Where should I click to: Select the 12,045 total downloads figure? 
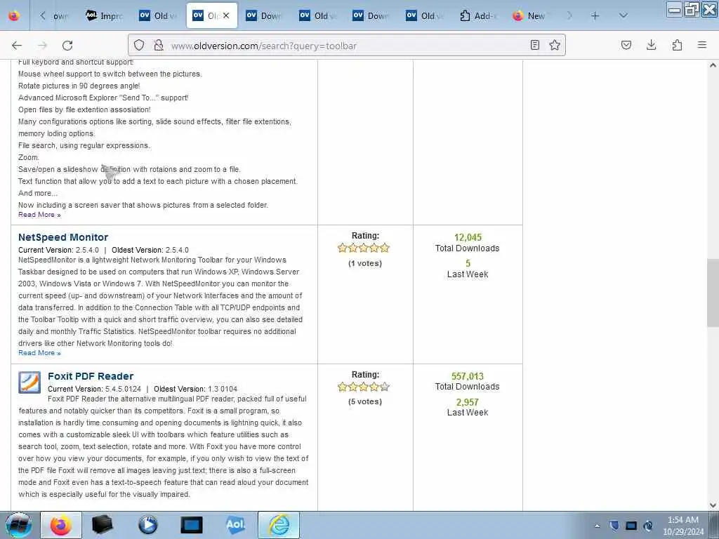click(468, 237)
